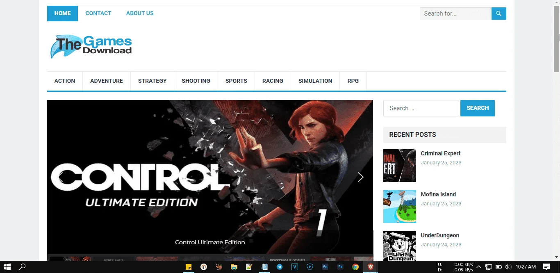This screenshot has width=560, height=273.
Task: Click the January 24, 2023 date
Action: 441,245
